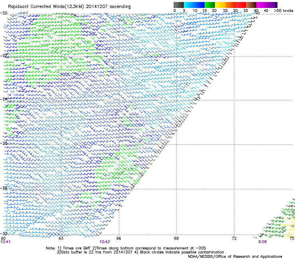Click the longitude label '69'

click(x=176, y=238)
